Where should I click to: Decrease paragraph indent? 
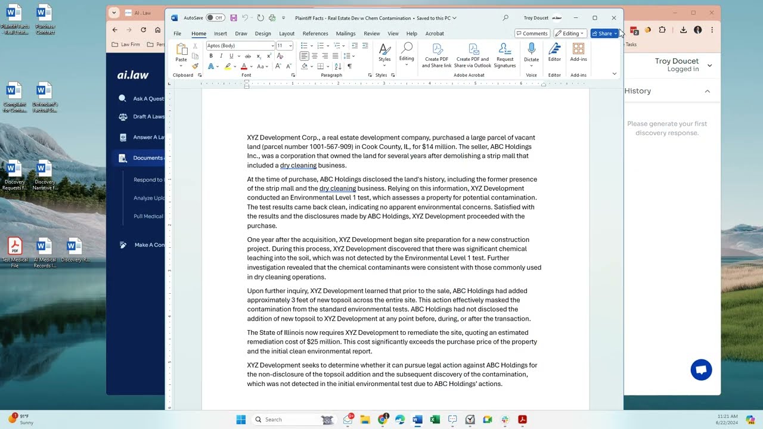pyautogui.click(x=355, y=46)
